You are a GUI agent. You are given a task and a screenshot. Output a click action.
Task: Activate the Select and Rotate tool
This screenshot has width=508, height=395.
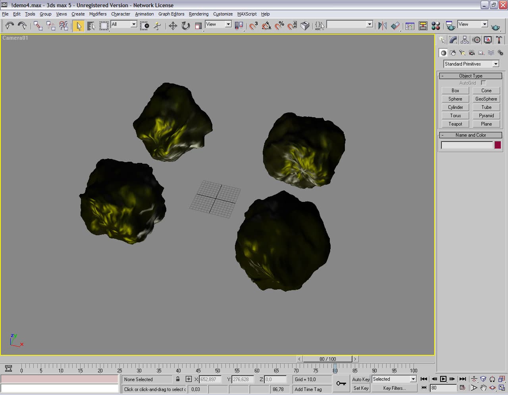click(x=185, y=26)
